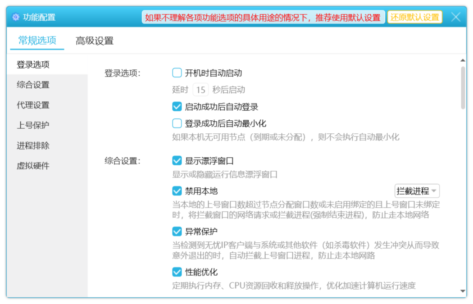Toggle the 性能优化 checkbox

[177, 272]
